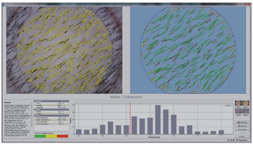Click the scroll-down arrow of Hinweise text
This screenshot has height=144, width=253.
(x=31, y=136)
